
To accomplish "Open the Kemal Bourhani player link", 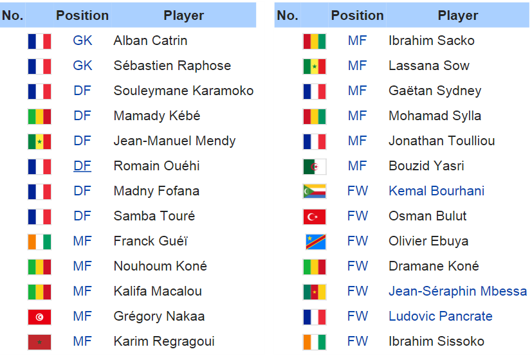I will 436,191.
